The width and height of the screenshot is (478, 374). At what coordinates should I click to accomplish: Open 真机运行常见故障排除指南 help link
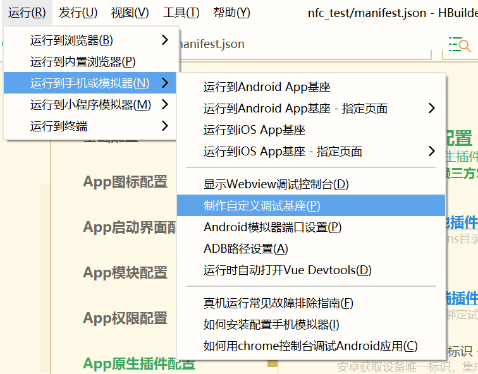click(278, 303)
